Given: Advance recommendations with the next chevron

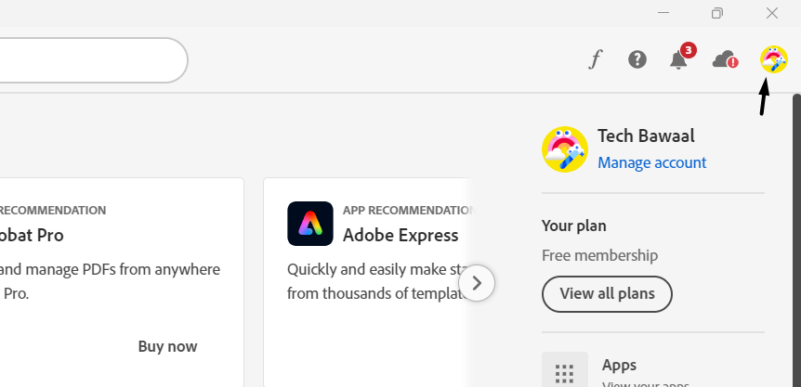Looking at the screenshot, I should tap(477, 282).
